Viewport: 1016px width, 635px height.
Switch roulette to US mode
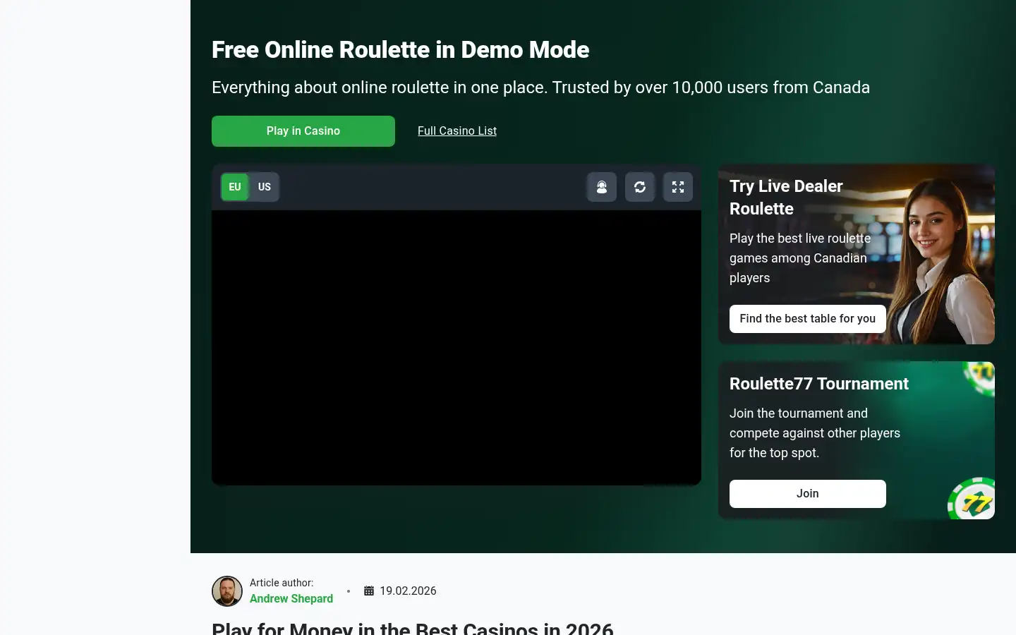pyautogui.click(x=265, y=187)
